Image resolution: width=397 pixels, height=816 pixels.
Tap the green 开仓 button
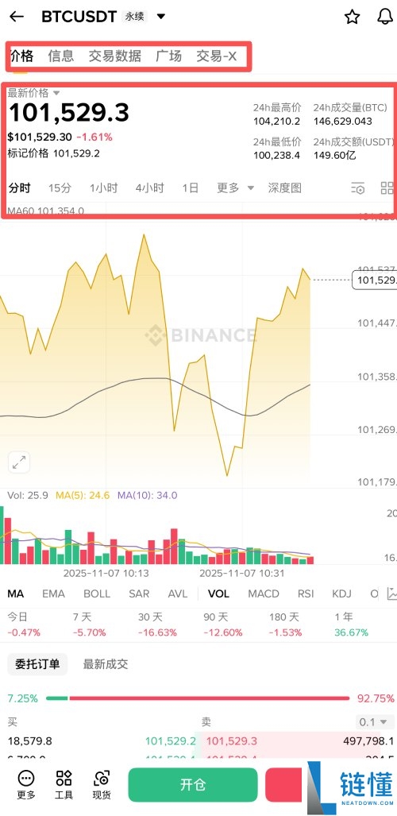pos(193,785)
